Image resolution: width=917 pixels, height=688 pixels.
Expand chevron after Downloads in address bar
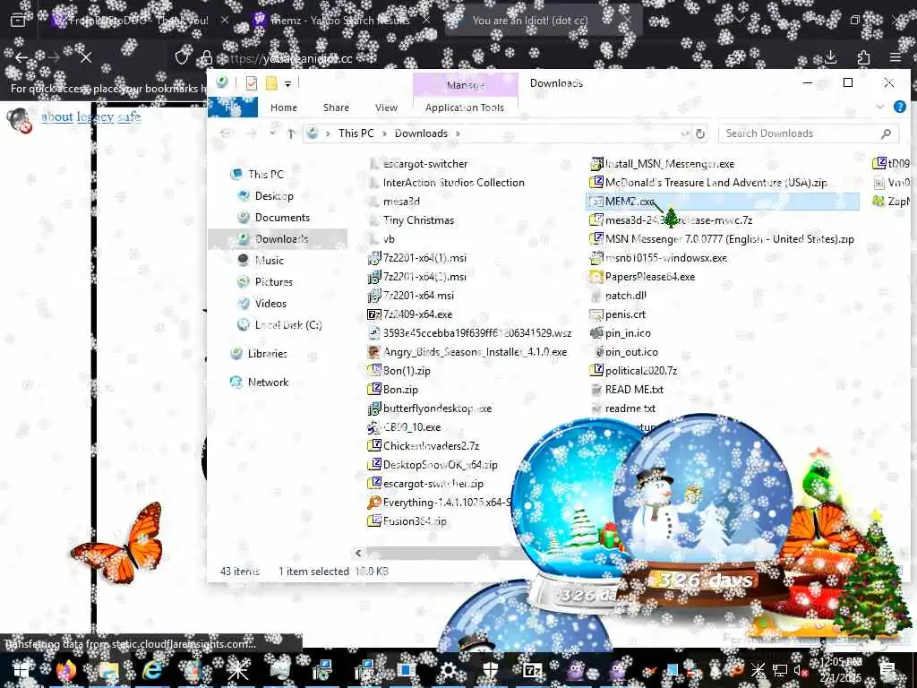coord(458,133)
